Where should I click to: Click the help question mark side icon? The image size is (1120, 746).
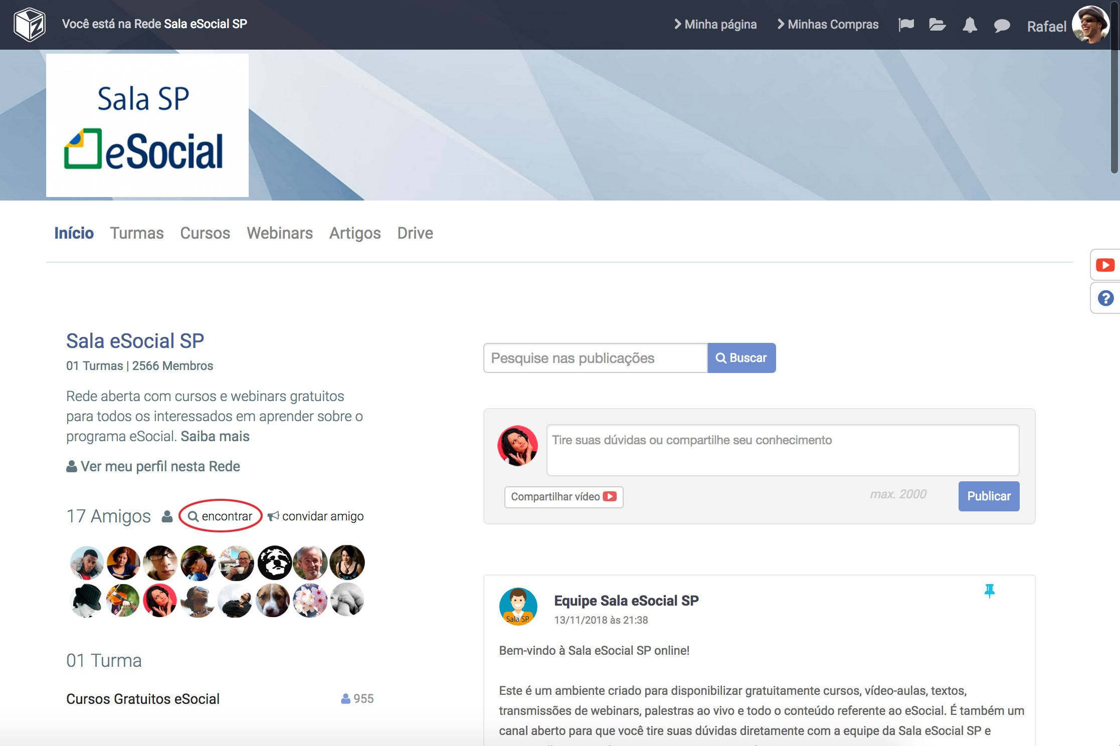click(x=1105, y=298)
